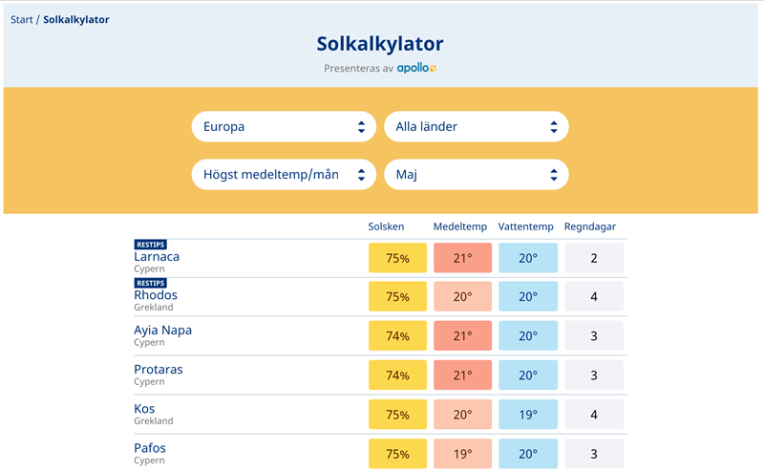
Task: Open the Europa region dropdown
Action: (284, 126)
